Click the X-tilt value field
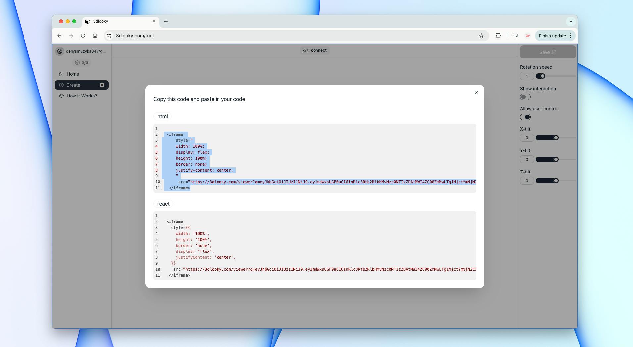 pyautogui.click(x=527, y=138)
